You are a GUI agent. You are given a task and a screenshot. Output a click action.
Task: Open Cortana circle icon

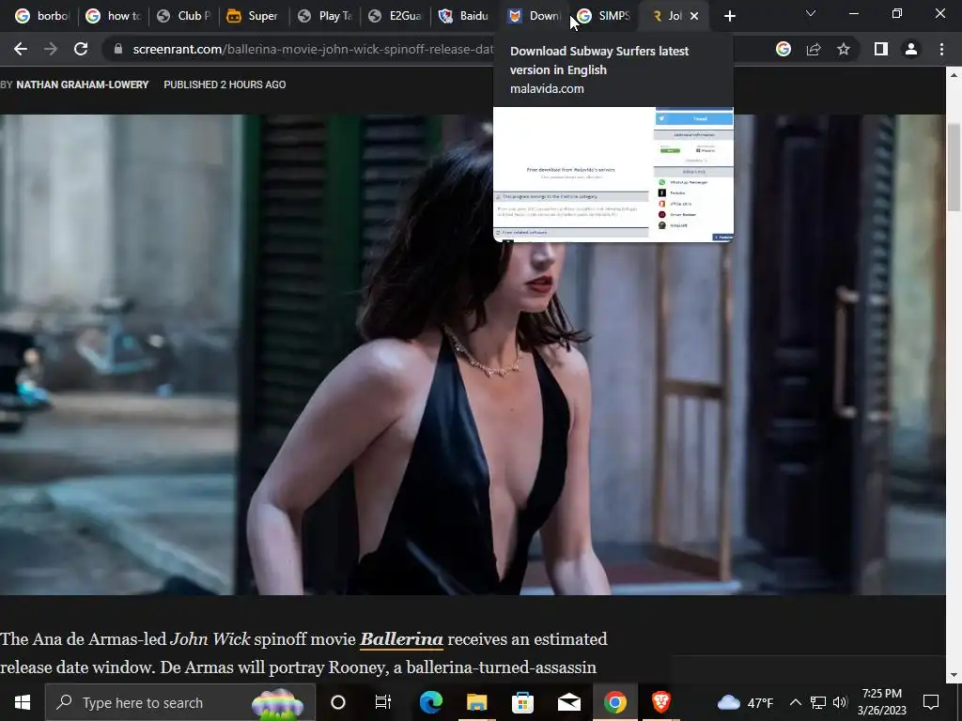338,702
